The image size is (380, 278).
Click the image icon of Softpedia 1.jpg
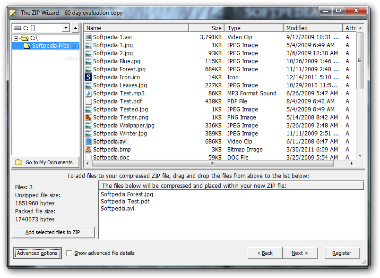[x=88, y=45]
